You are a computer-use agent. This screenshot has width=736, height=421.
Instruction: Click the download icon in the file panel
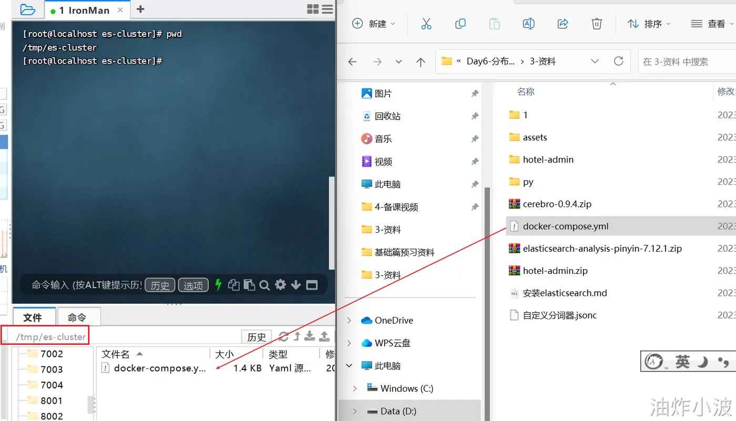(x=310, y=336)
